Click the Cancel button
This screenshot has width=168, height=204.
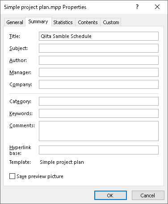(148, 196)
